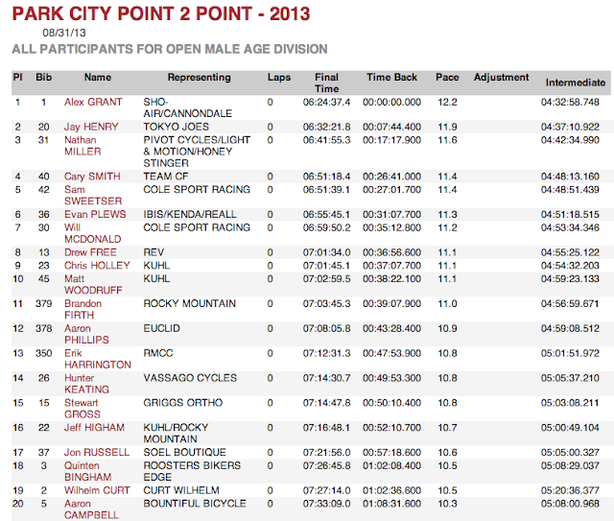614x521 pixels.
Task: Click the Nathan MILLER name link
Action: (x=83, y=146)
